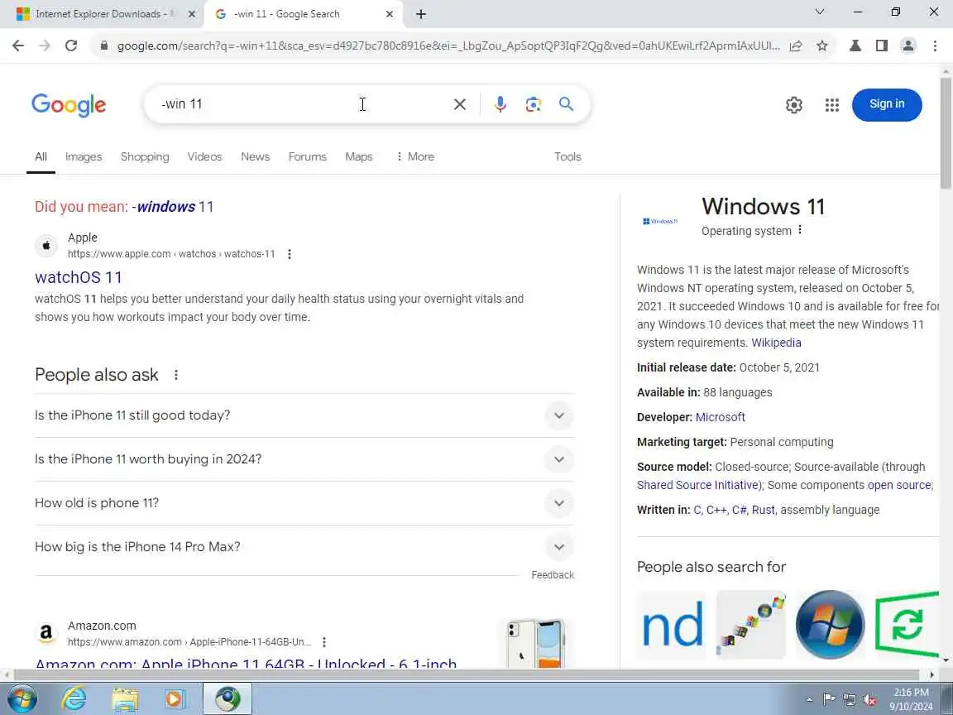This screenshot has width=953, height=715.
Task: Launch Internet Explorer from taskbar
Action: 74,698
